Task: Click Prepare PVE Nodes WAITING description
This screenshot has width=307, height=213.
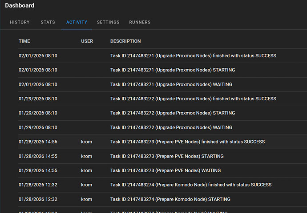Action: pyautogui.click(x=166, y=170)
